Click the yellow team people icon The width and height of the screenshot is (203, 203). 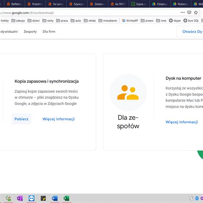click(x=128, y=93)
